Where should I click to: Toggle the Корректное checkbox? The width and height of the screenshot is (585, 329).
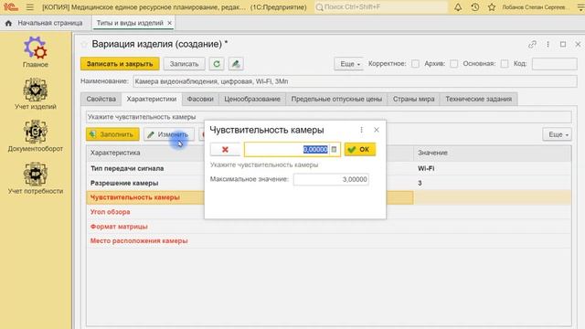[415, 64]
